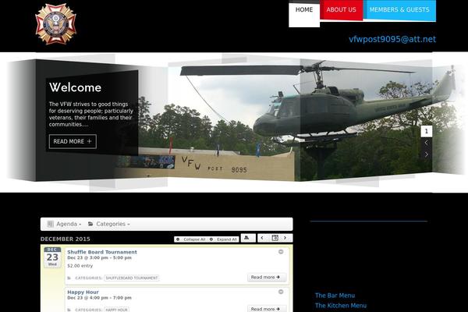This screenshot has width=468, height=312.
Task: Click 'Dec 23 @ 4:00 pm – 7:00 pm' time
Action: pos(99,298)
